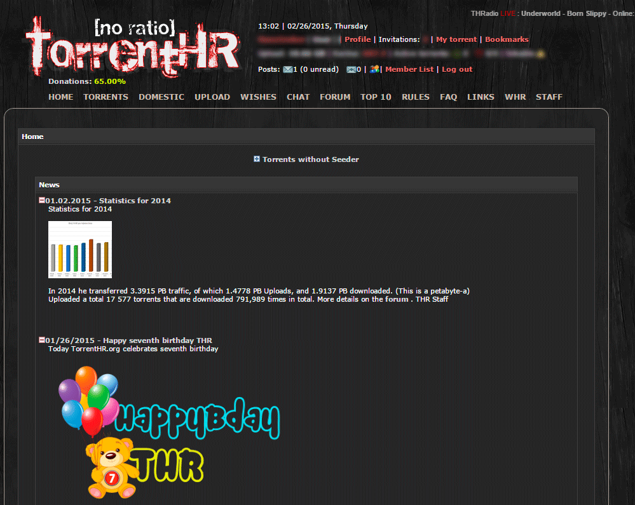Click the Invitations label
Screen dimensions: 635x505
click(399, 39)
